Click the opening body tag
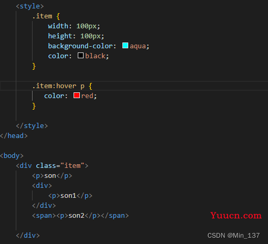 (12, 156)
